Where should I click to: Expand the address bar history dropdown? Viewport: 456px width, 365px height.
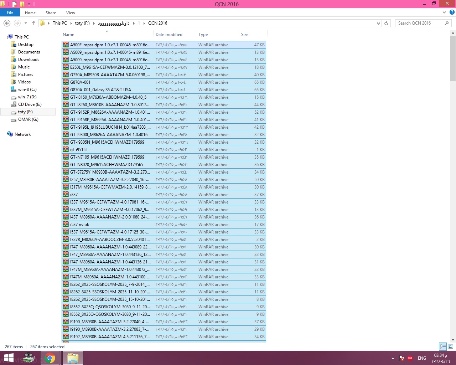click(378, 23)
